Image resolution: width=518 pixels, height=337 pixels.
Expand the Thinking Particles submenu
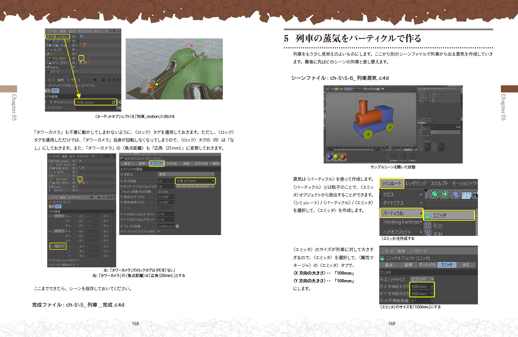402,222
